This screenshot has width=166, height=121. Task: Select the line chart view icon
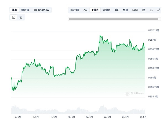(x=13, y=17)
